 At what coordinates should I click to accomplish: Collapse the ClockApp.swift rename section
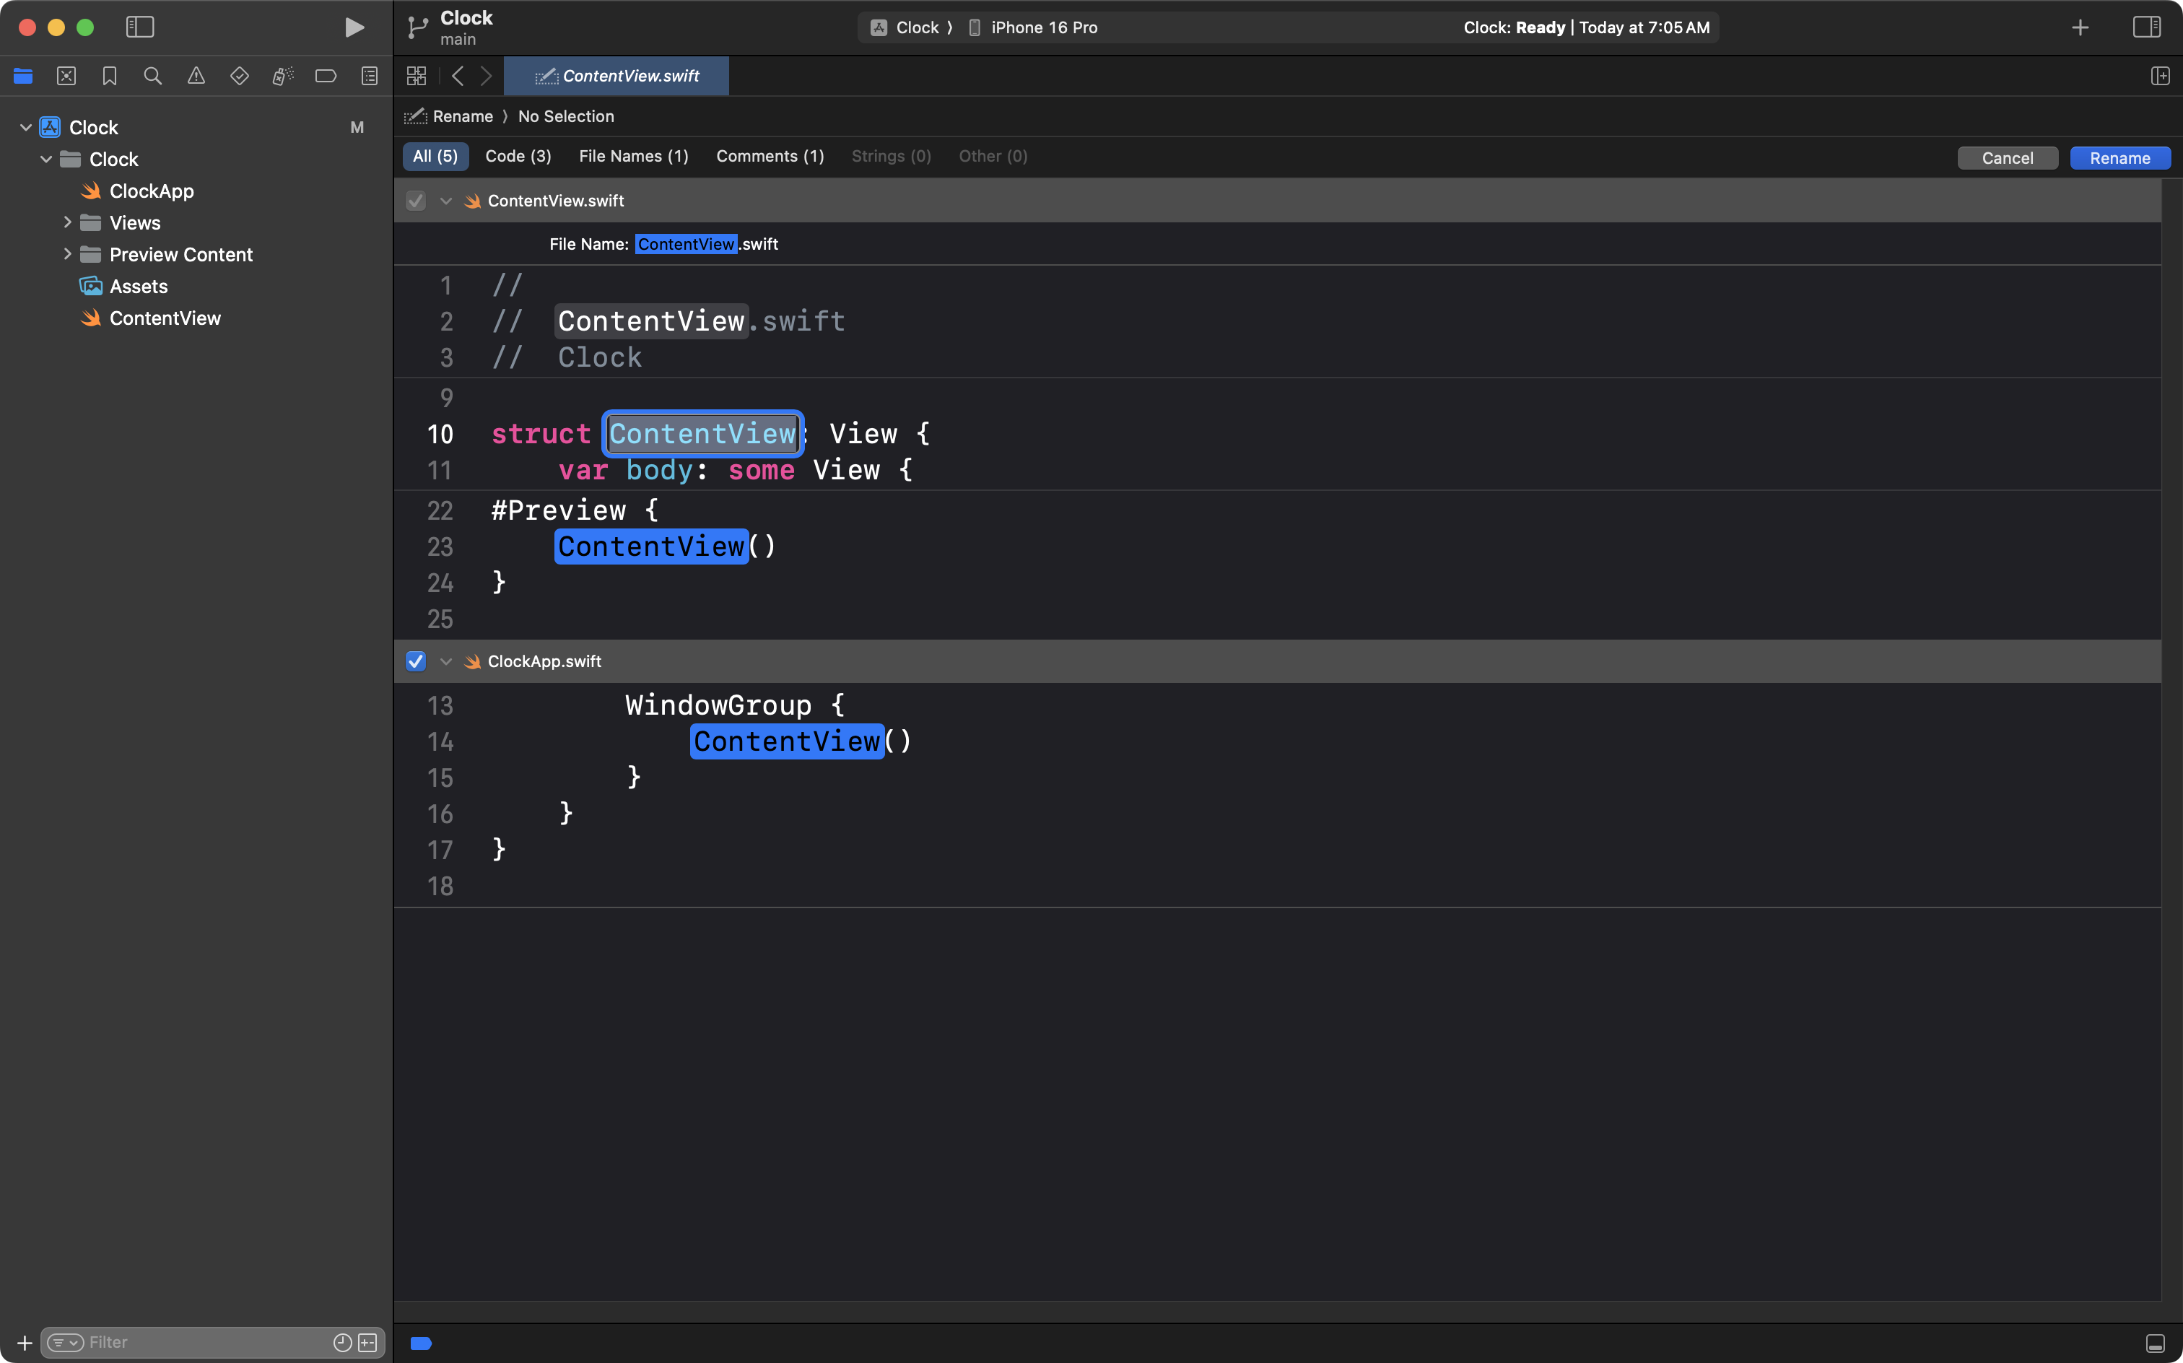click(x=445, y=661)
